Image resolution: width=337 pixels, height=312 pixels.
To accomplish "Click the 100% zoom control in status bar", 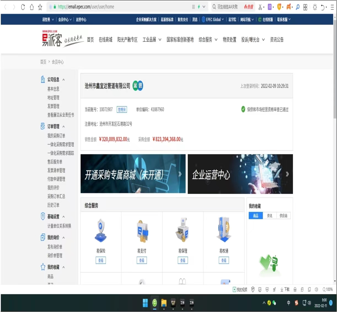I will (x=328, y=289).
